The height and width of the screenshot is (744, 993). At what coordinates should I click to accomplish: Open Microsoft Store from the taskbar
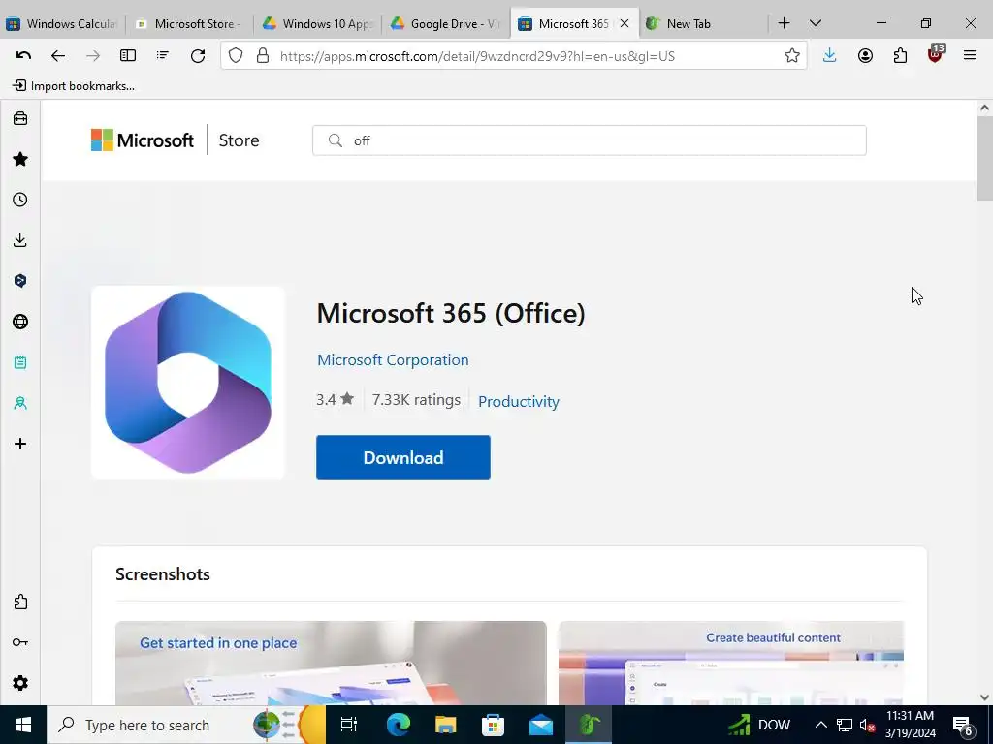pos(494,725)
